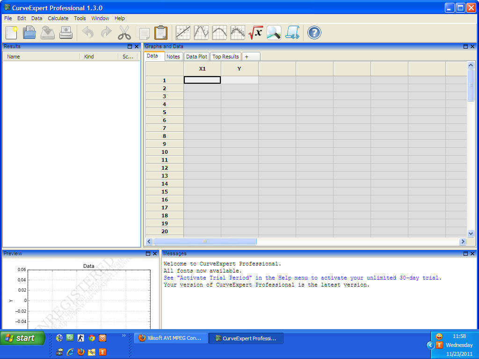
Task: Click the data grid scroll right arrow
Action: [x=463, y=242]
